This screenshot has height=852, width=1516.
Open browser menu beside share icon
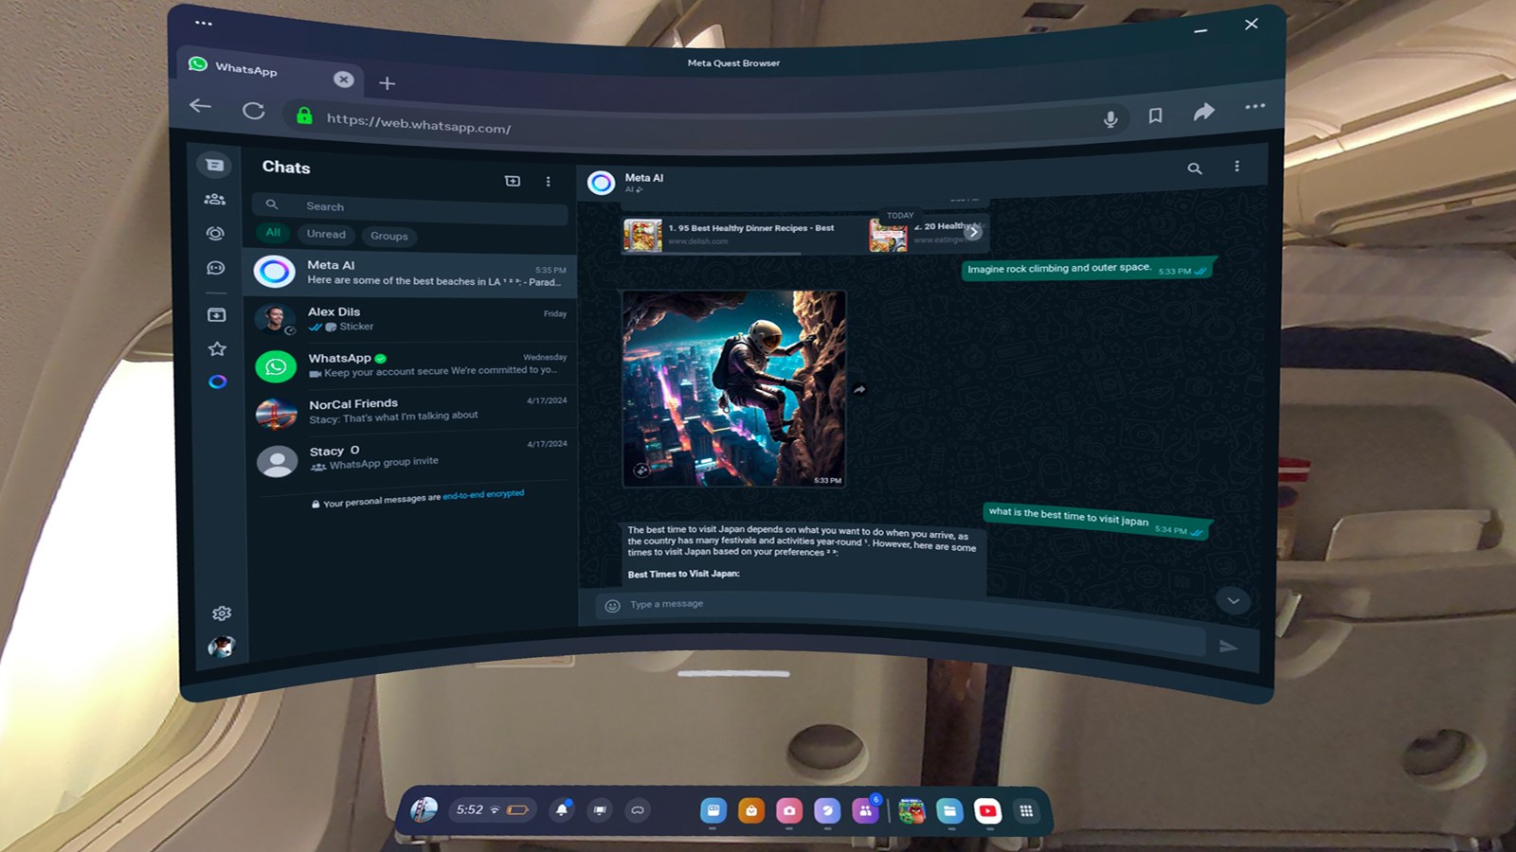point(1254,106)
